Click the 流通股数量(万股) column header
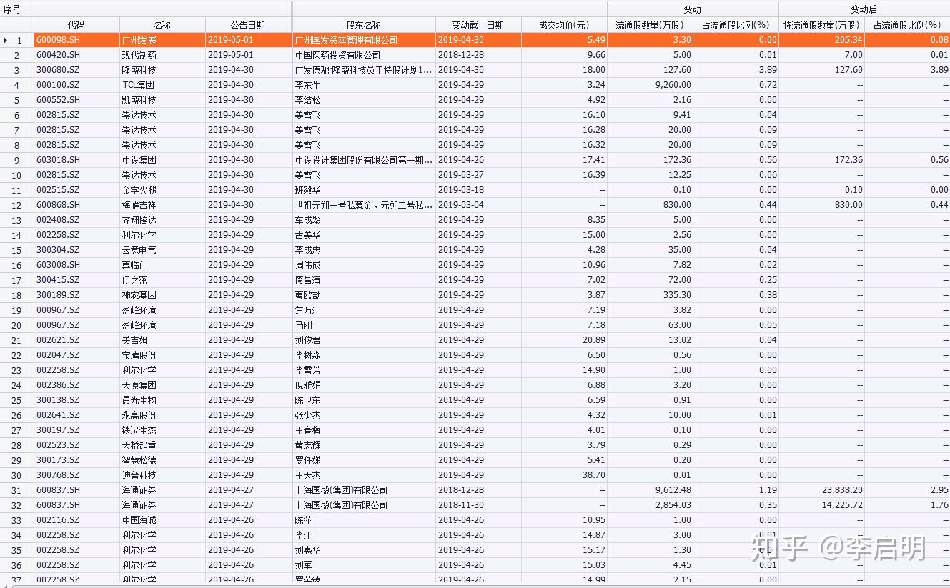The width and height of the screenshot is (950, 588). tap(649, 25)
